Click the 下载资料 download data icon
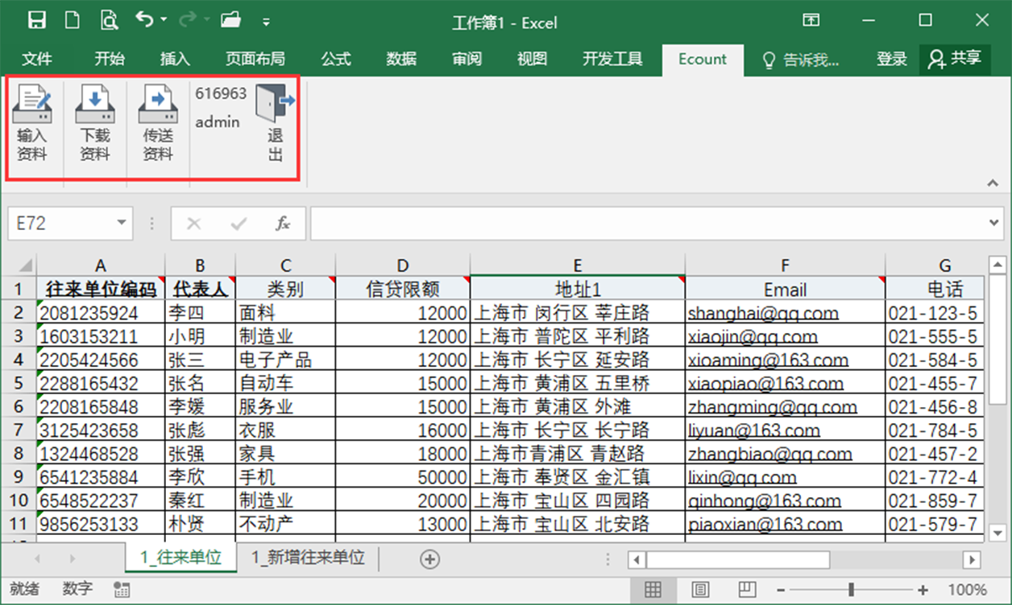 pos(95,105)
